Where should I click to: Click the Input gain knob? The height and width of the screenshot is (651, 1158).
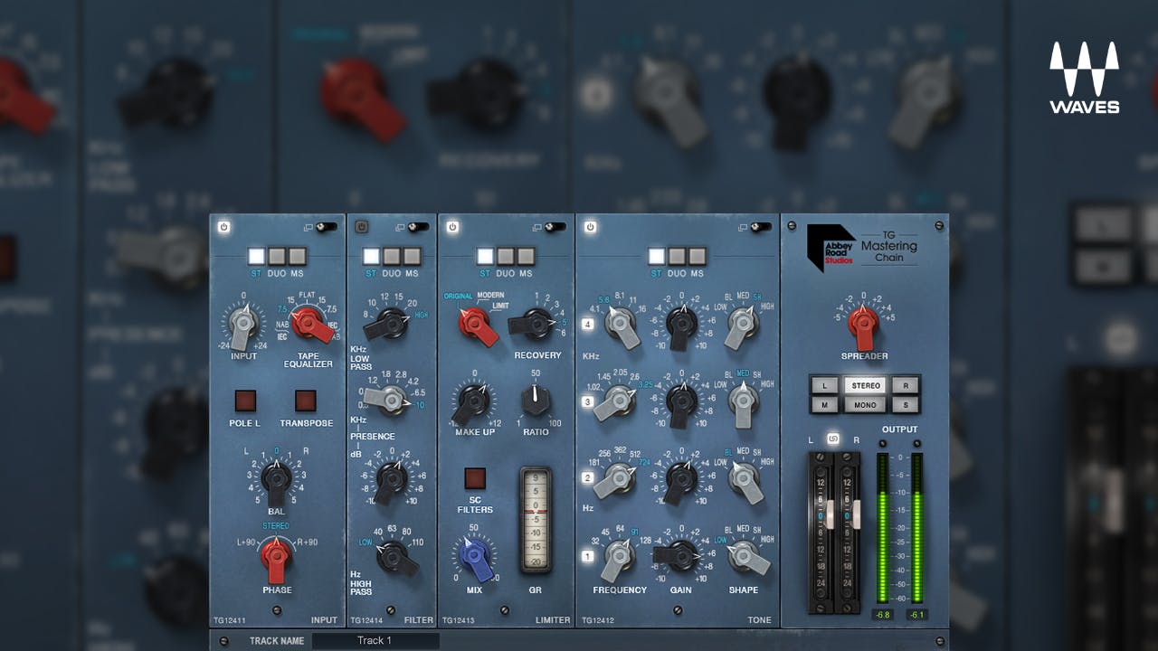pos(243,325)
